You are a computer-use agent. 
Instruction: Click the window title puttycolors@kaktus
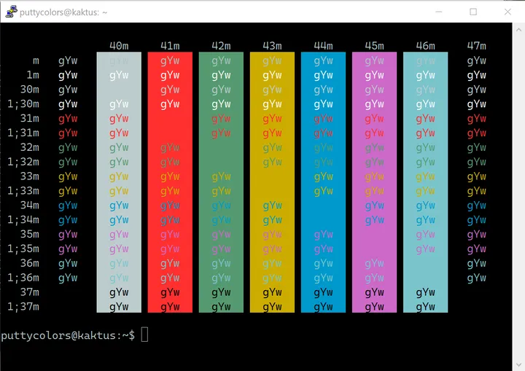63,12
